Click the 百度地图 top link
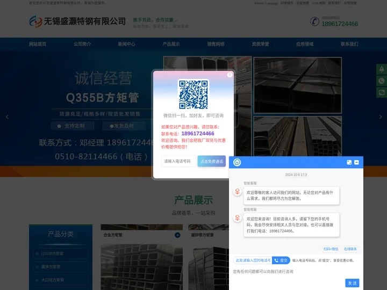 [x=302, y=3]
